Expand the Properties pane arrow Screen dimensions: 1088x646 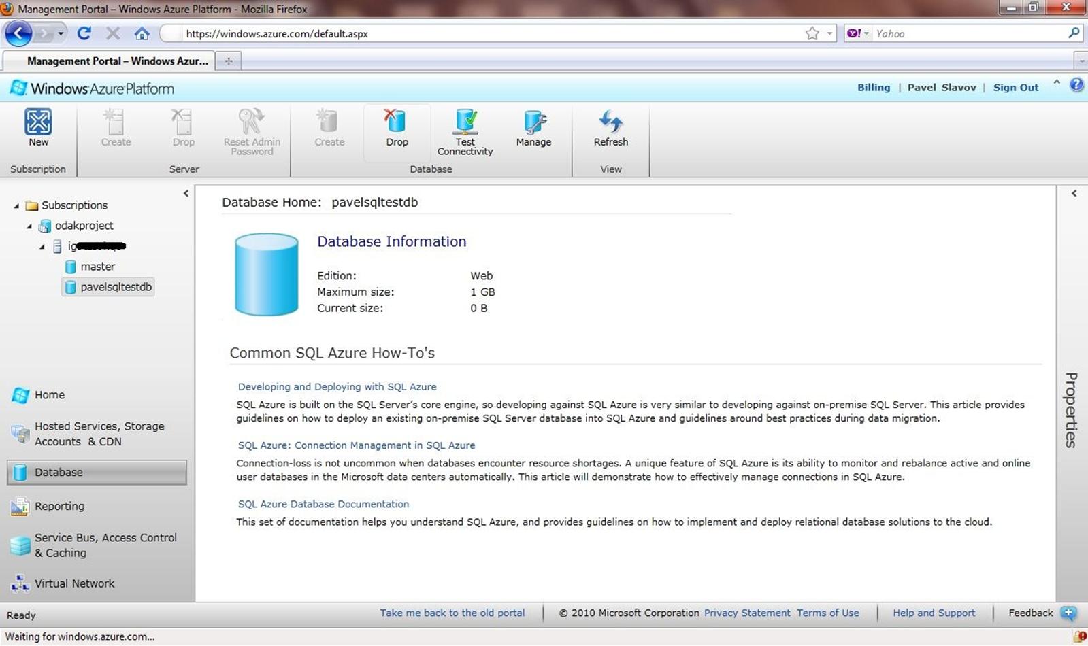1074,194
